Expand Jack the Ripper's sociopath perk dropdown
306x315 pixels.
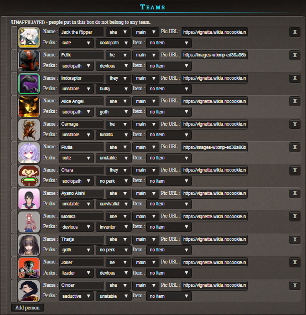coord(113,43)
